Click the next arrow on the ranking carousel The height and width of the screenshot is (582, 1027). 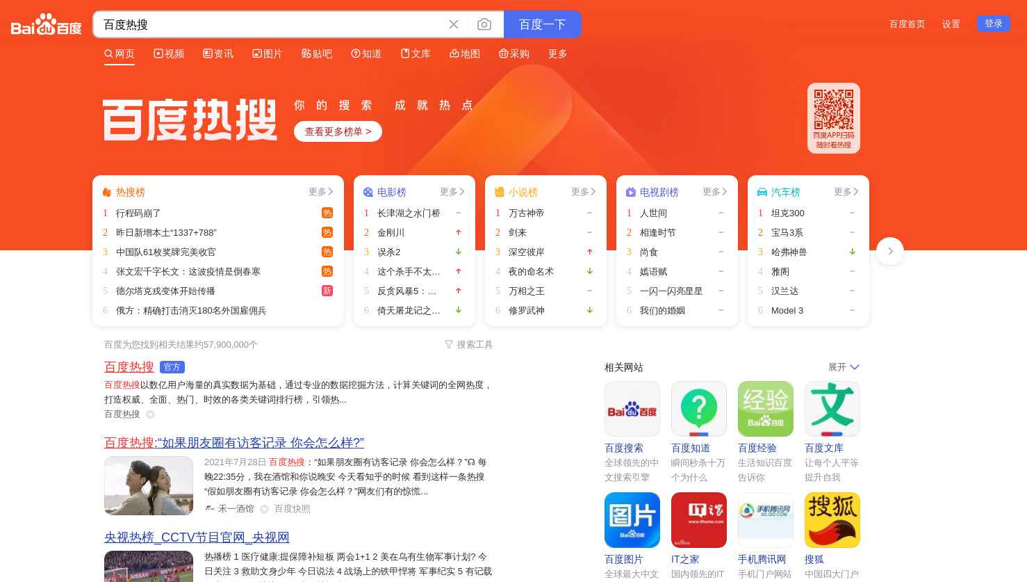click(890, 251)
